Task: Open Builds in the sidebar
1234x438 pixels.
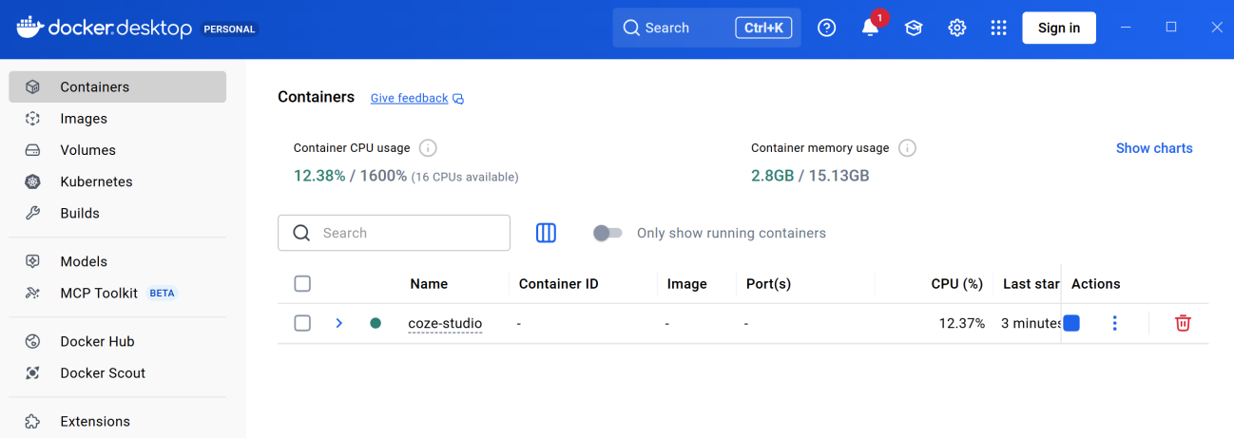Action: point(118,213)
